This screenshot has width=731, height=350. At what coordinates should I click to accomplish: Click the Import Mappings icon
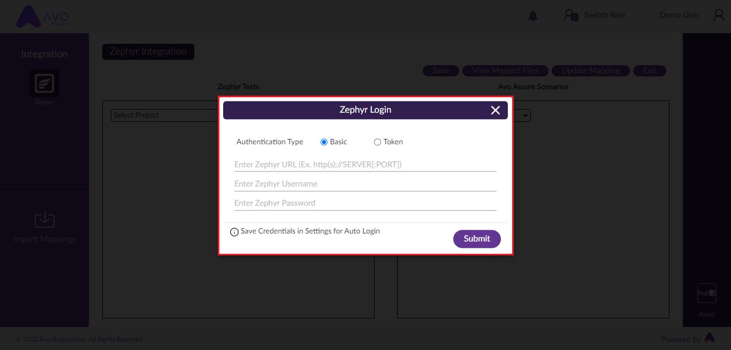pyautogui.click(x=44, y=220)
